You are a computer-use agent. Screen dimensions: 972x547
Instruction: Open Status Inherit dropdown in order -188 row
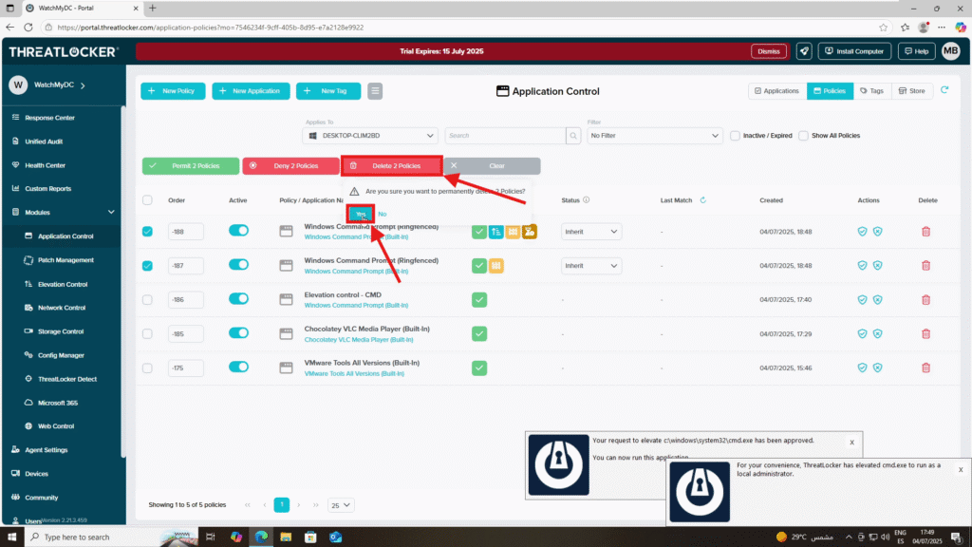pos(590,232)
